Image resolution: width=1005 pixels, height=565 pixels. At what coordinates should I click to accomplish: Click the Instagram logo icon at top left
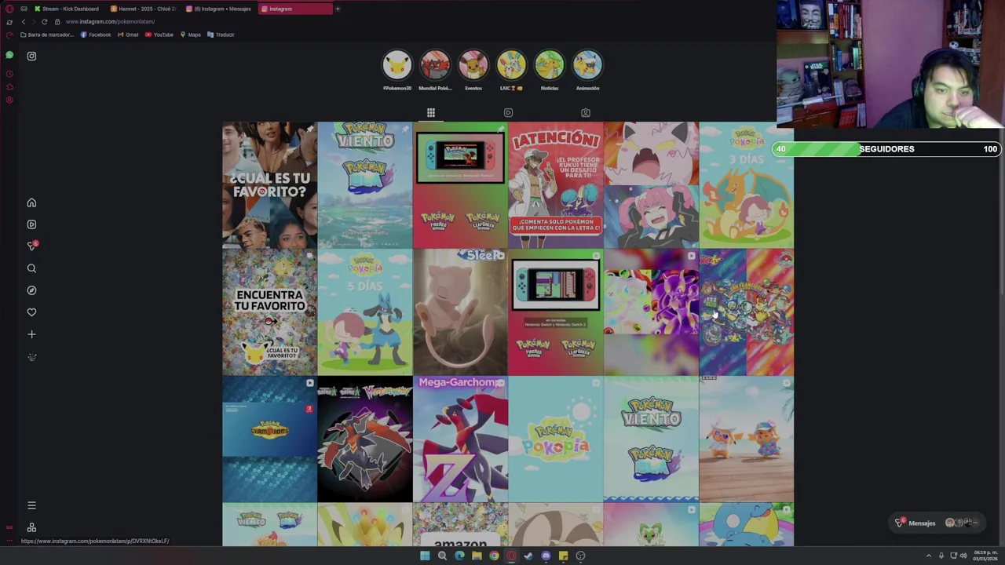31,56
